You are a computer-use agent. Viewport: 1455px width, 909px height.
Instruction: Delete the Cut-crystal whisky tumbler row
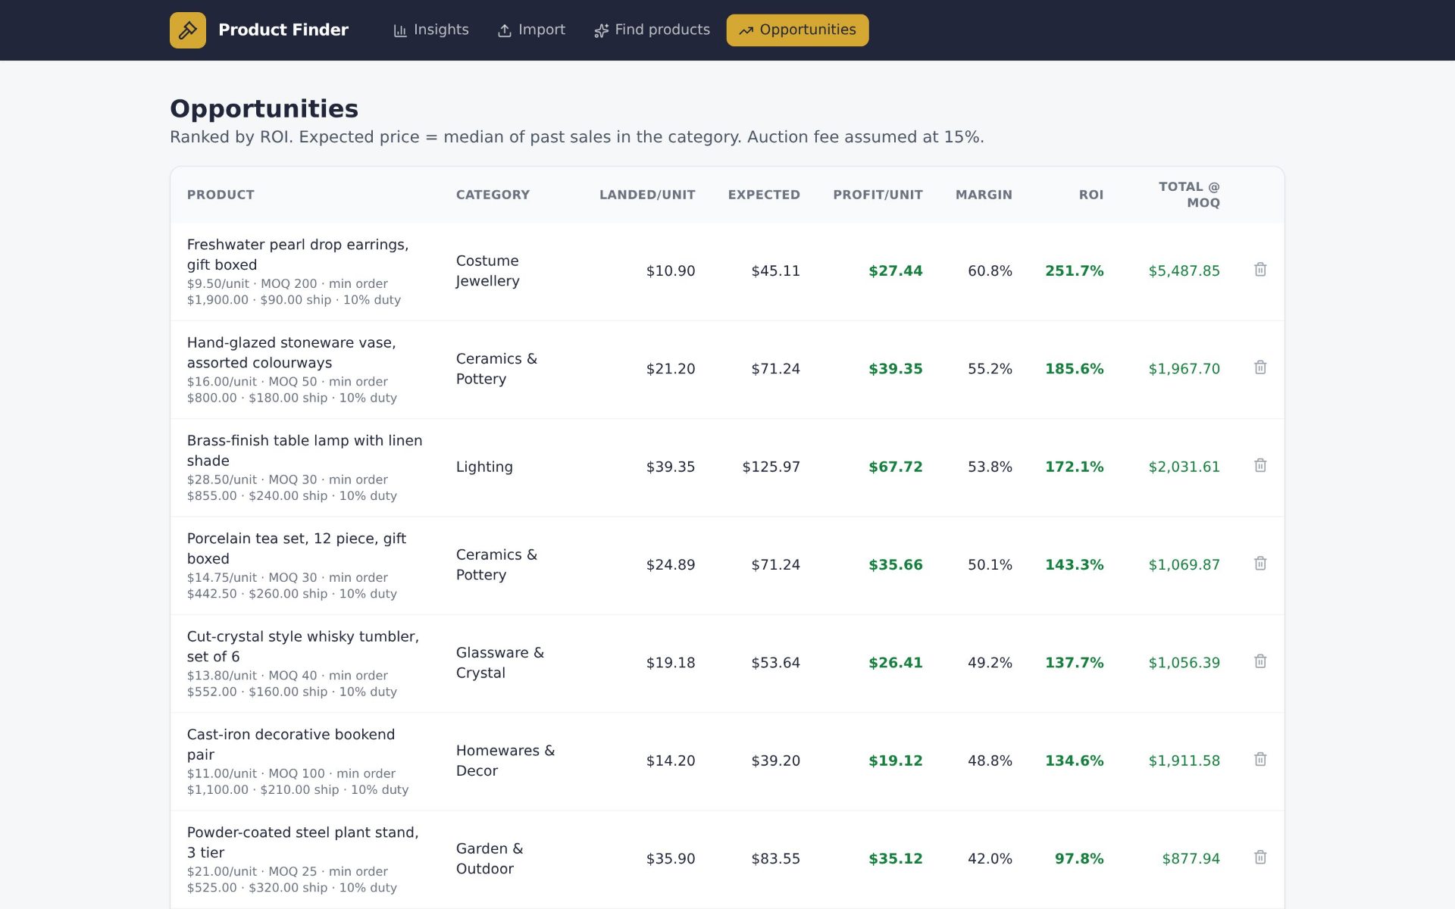coord(1260,661)
